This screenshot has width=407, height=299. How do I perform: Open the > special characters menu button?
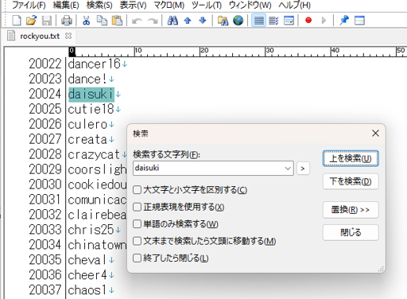point(303,168)
